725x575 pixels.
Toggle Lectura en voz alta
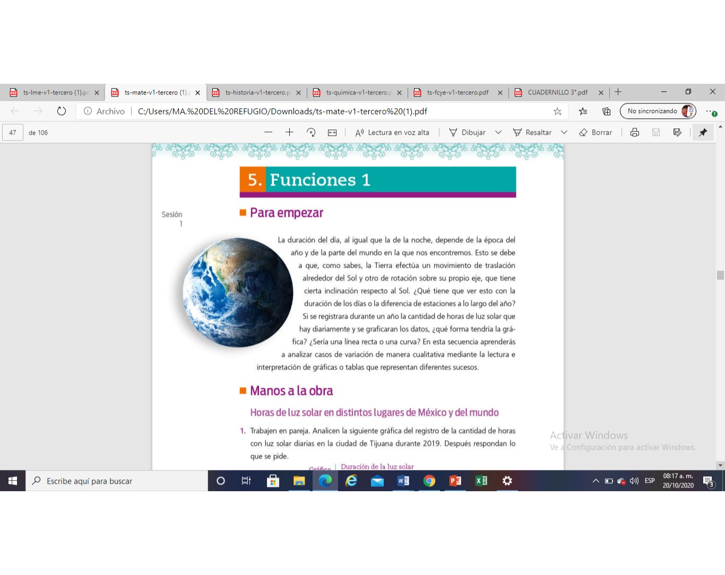coord(392,133)
